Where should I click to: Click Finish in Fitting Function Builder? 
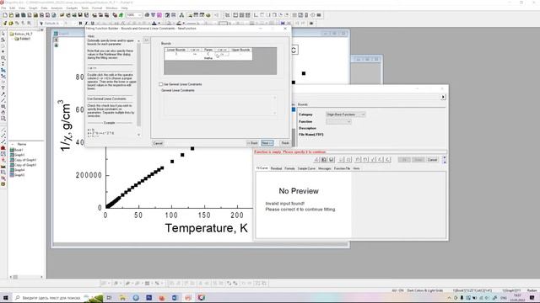point(285,143)
